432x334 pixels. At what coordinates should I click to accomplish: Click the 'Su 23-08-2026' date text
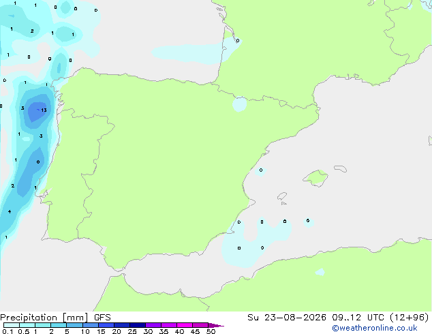(287, 318)
